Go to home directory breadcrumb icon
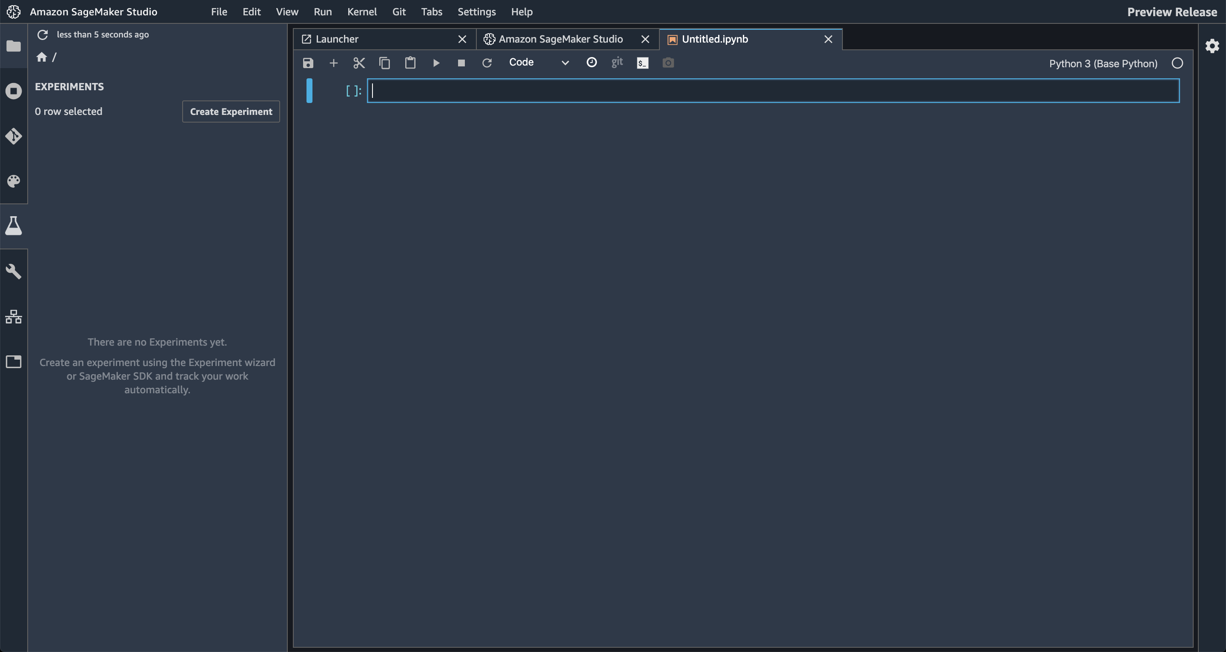 tap(41, 57)
